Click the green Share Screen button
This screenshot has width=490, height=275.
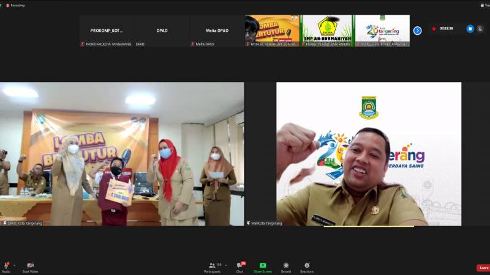coord(263,266)
